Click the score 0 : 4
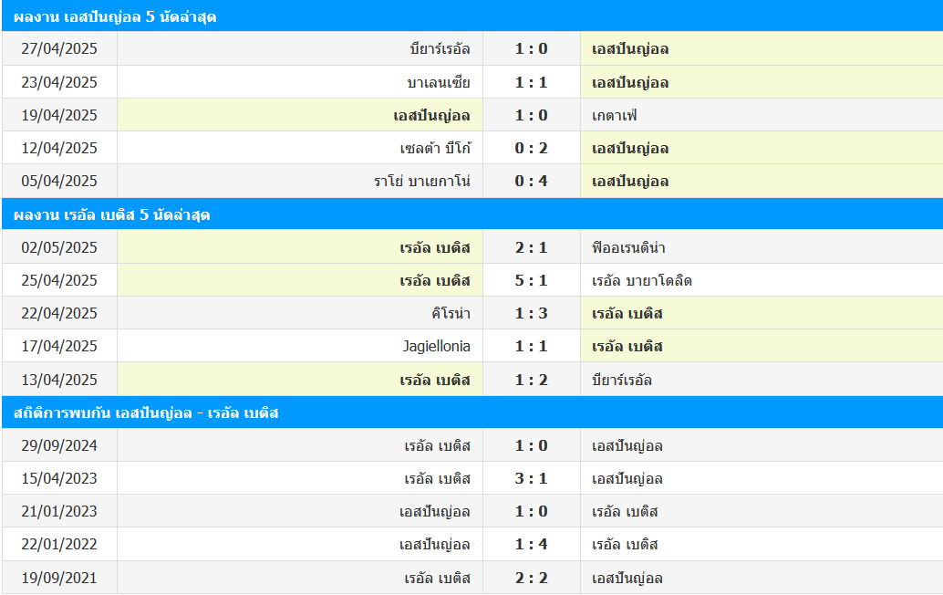Viewport: 943px width, 595px height. pos(531,181)
